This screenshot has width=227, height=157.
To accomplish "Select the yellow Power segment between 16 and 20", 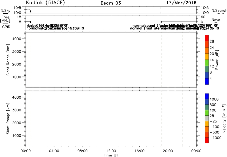I will click(207, 57).
